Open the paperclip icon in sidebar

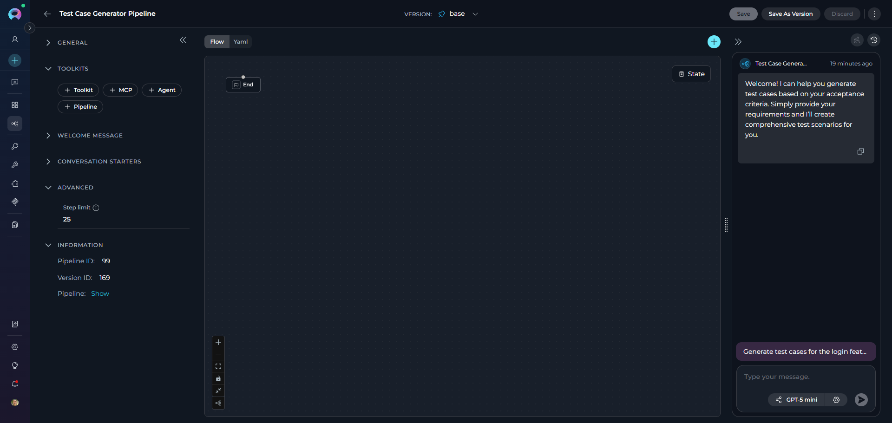tap(15, 202)
